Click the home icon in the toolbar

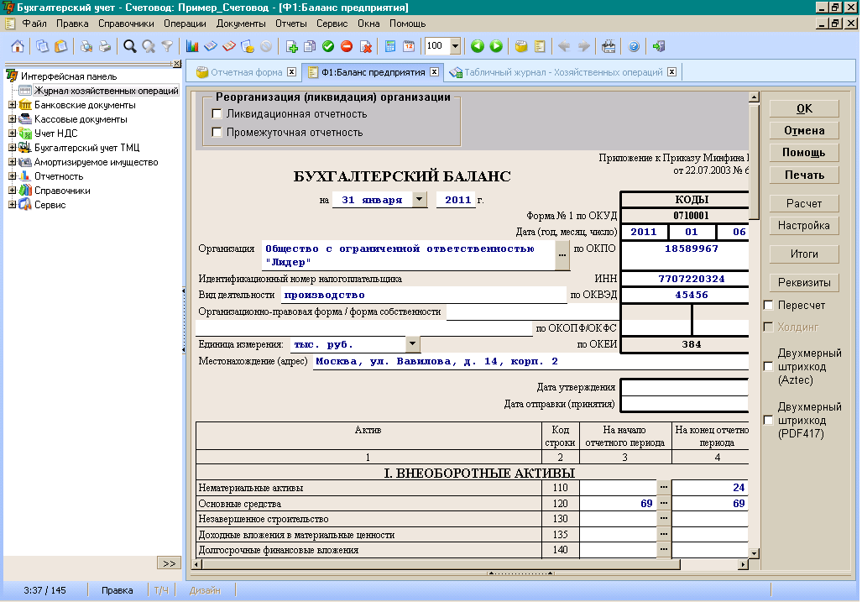point(17,46)
